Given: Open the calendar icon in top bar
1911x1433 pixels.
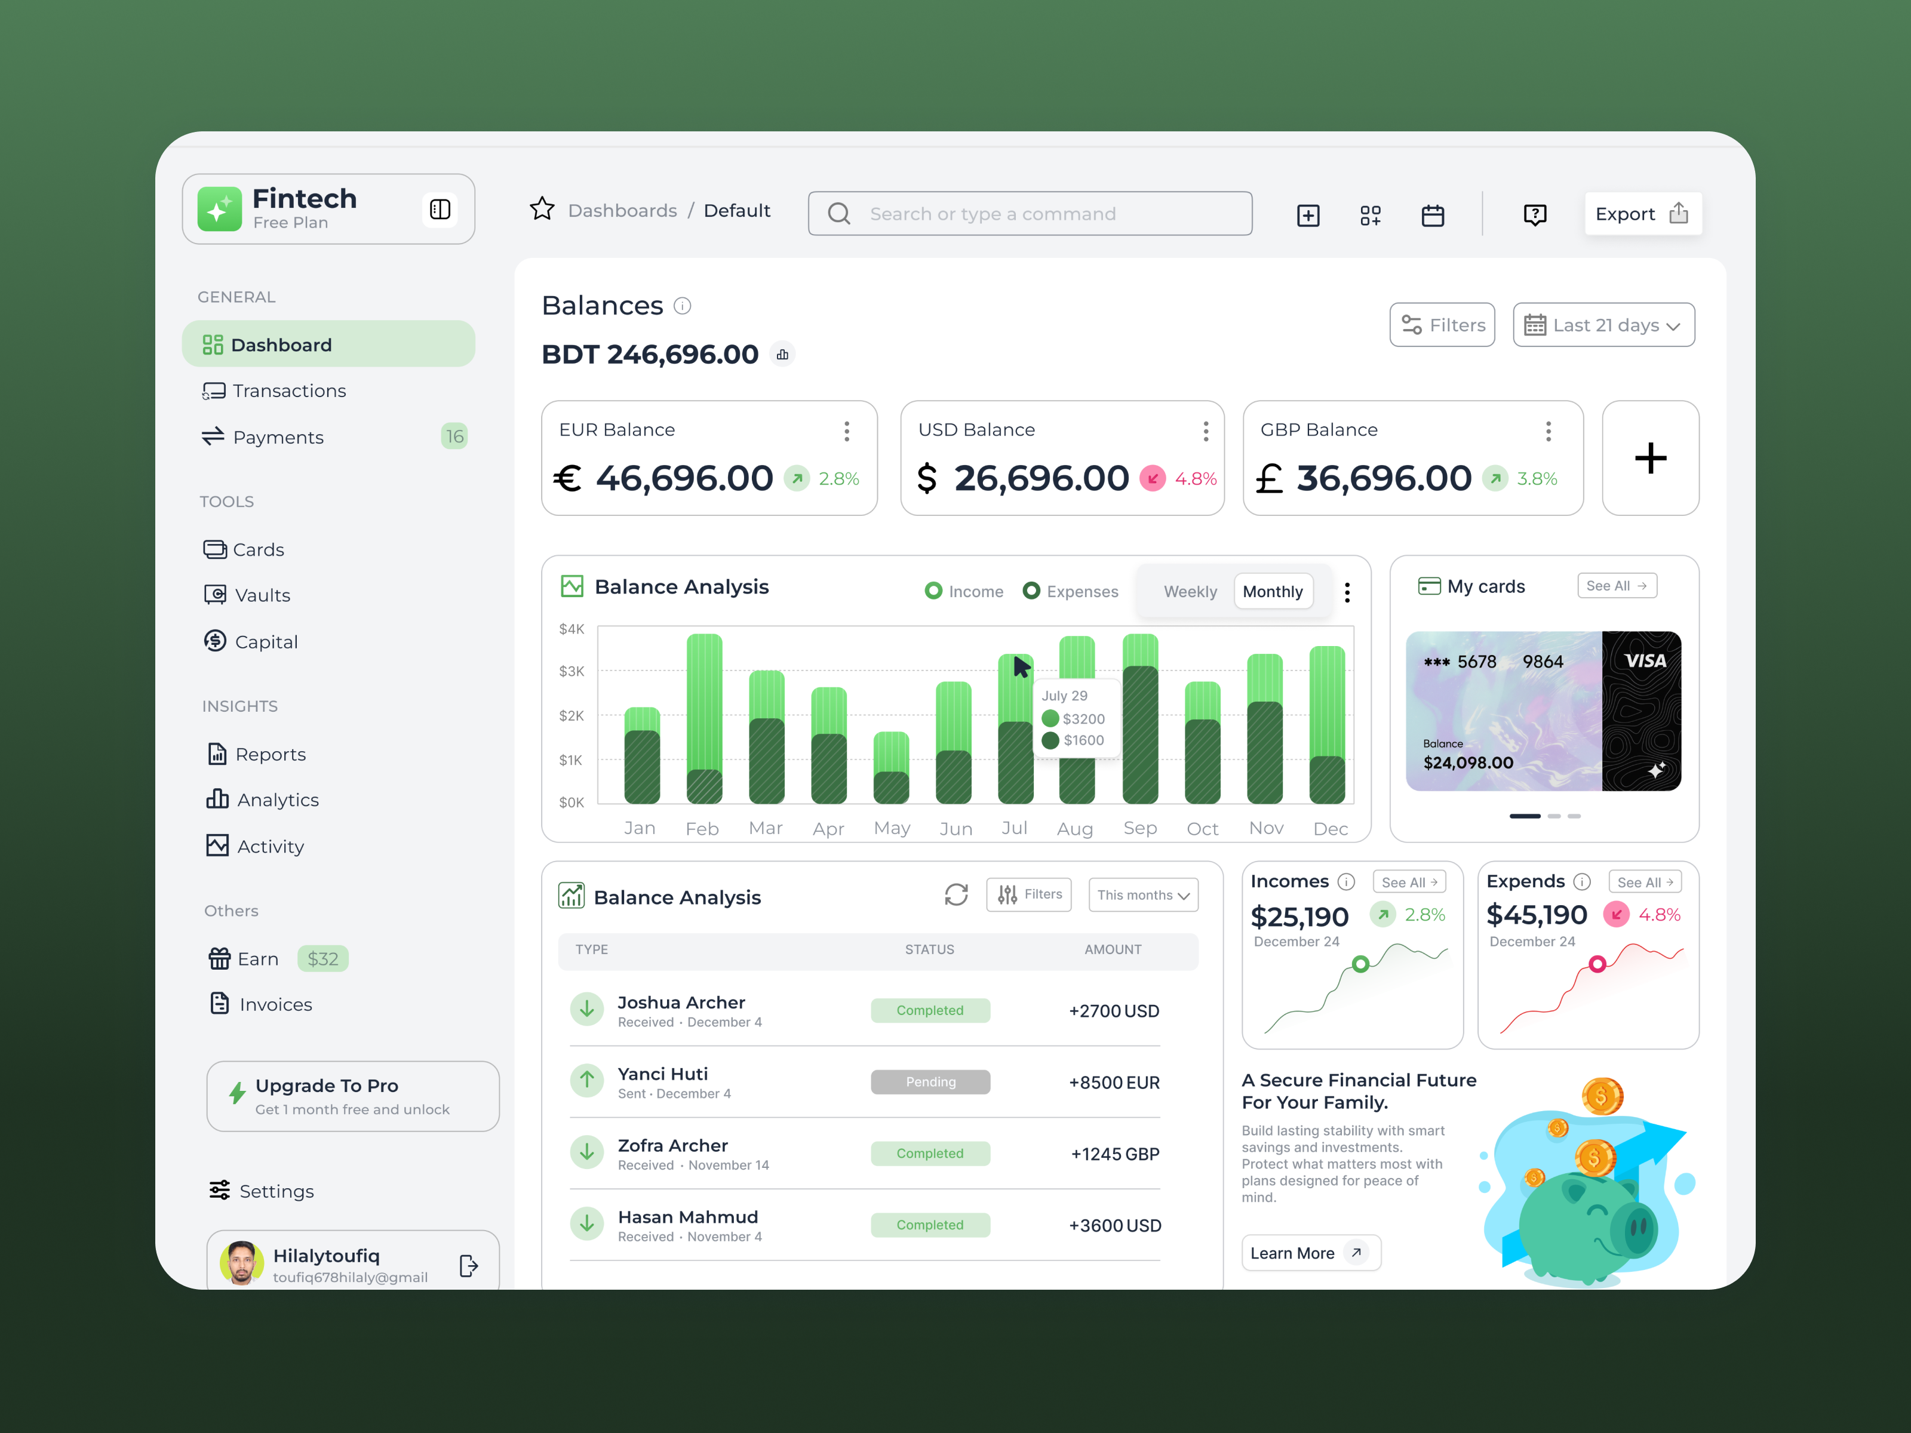Looking at the screenshot, I should pos(1433,215).
